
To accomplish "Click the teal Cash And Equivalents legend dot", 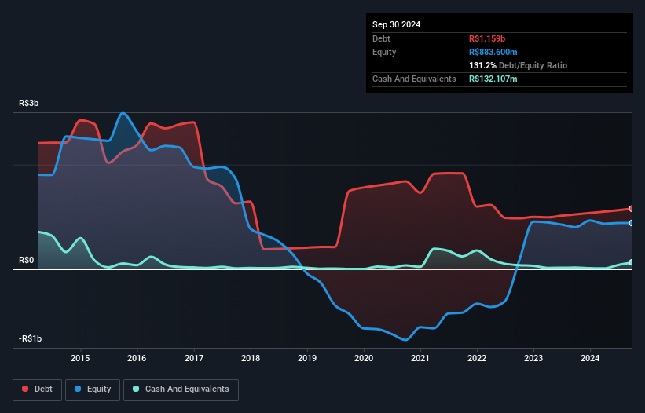I will point(136,389).
